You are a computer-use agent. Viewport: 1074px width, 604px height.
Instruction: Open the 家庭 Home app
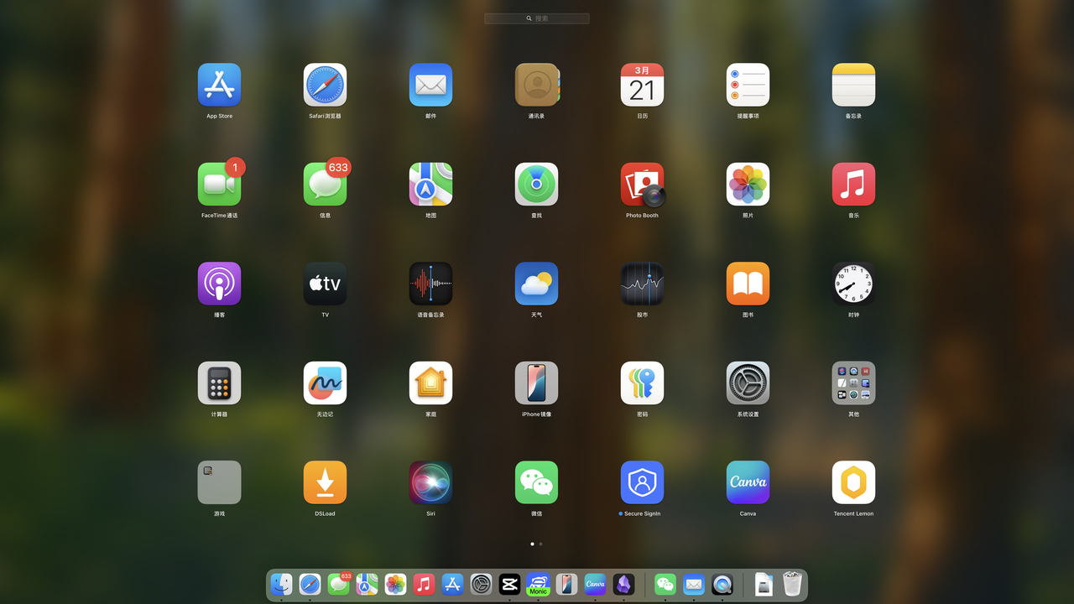point(430,383)
